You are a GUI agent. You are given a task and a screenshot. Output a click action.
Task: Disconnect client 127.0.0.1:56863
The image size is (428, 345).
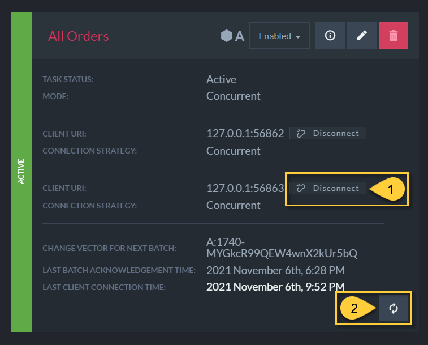(328, 188)
